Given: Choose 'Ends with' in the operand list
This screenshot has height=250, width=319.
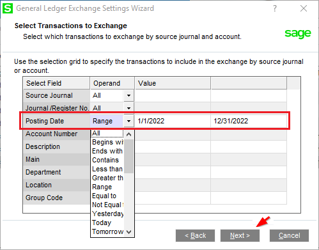Looking at the screenshot, I should [x=107, y=151].
